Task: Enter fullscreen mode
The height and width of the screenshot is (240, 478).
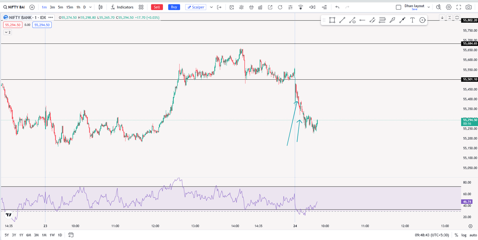Action: coord(458,7)
